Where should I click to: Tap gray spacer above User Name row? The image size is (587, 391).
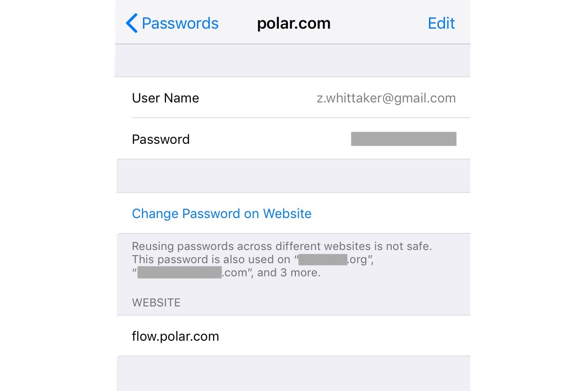pyautogui.click(x=293, y=61)
